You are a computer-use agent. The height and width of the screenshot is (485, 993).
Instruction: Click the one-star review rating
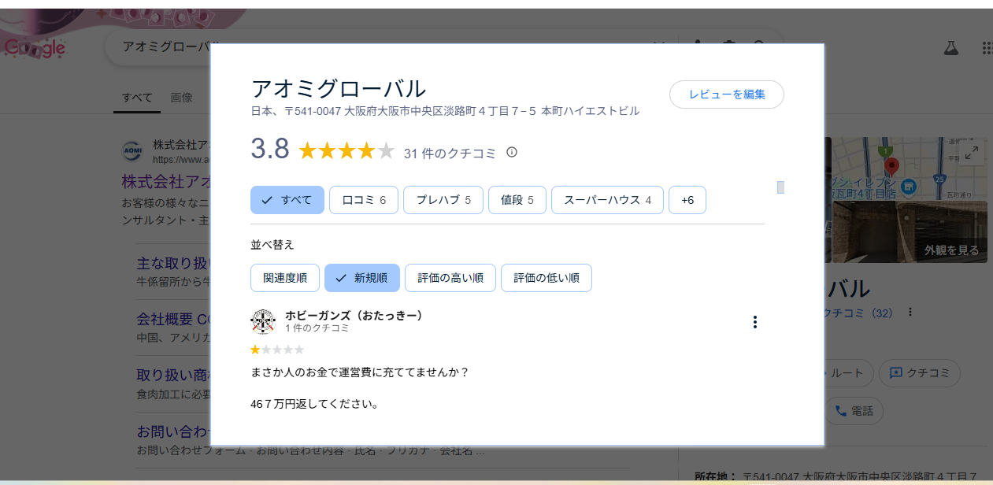pyautogui.click(x=277, y=350)
